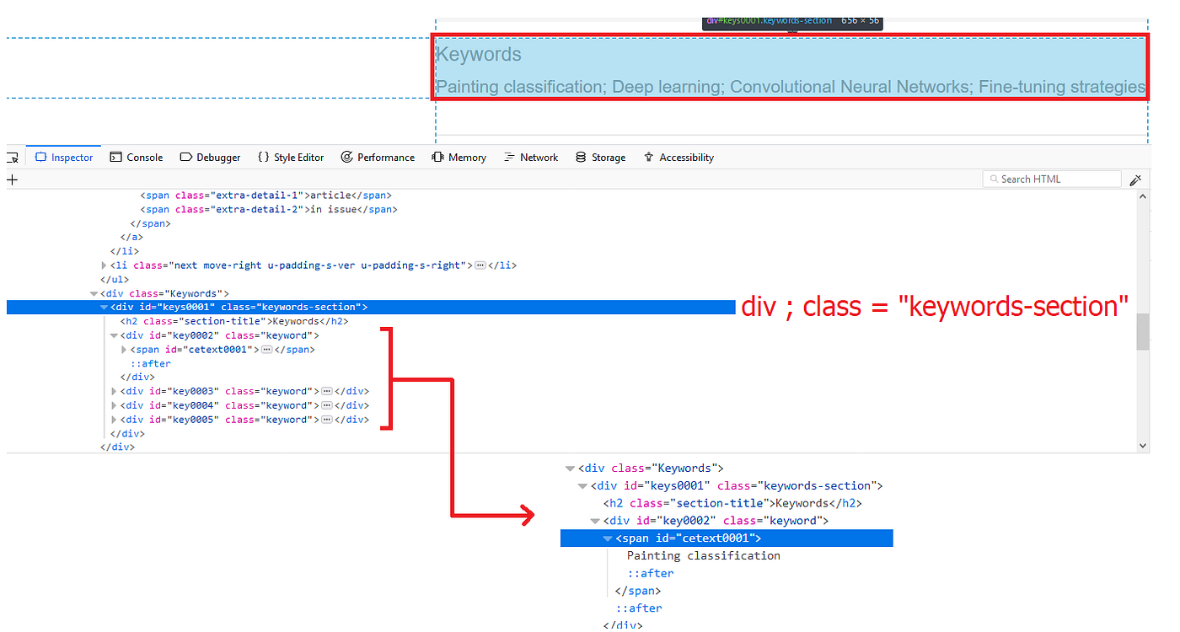Click the plus icon to create new node
Image resolution: width=1180 pixels, height=632 pixels.
(12, 179)
